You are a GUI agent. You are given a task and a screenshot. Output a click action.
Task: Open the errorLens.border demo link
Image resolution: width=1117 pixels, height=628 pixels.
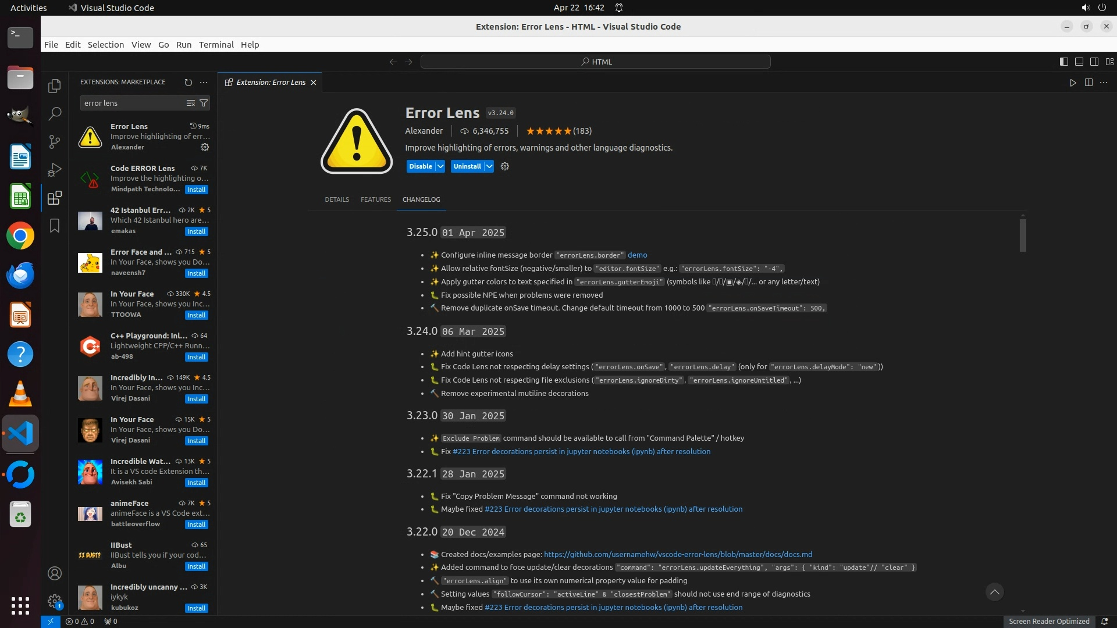(637, 255)
